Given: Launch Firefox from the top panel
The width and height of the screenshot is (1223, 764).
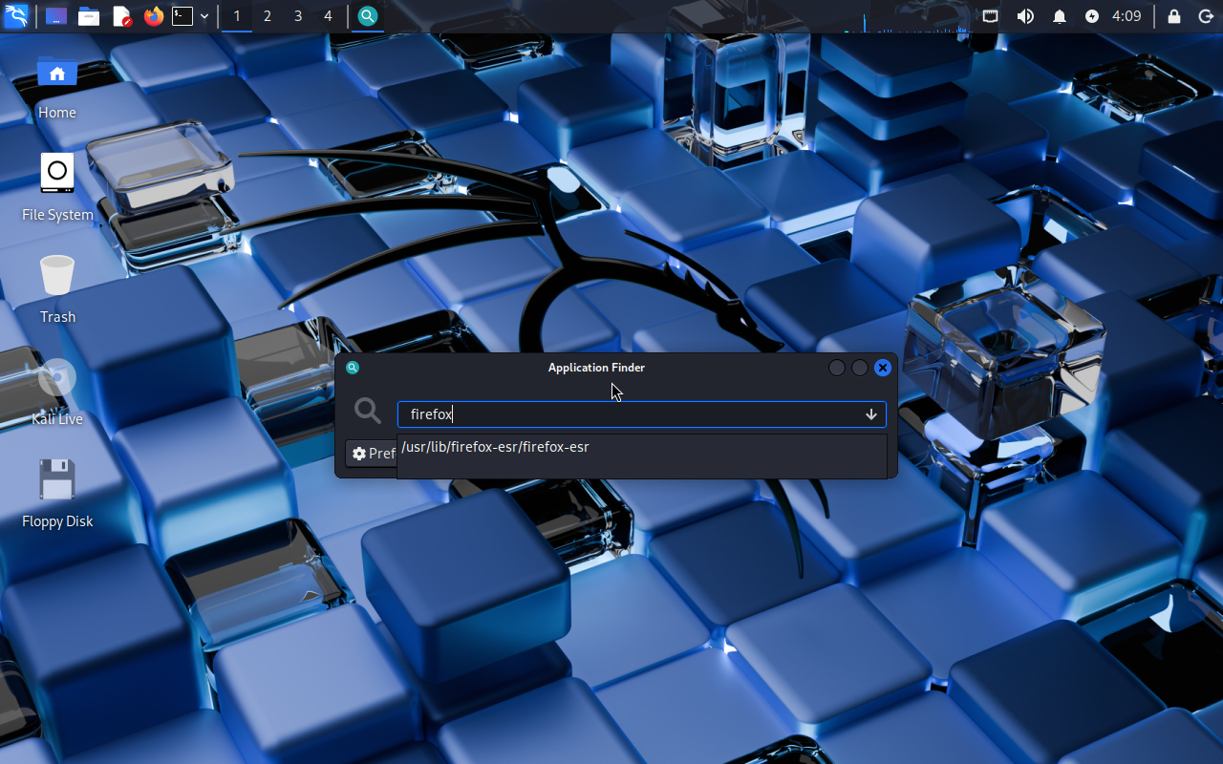Looking at the screenshot, I should (153, 16).
